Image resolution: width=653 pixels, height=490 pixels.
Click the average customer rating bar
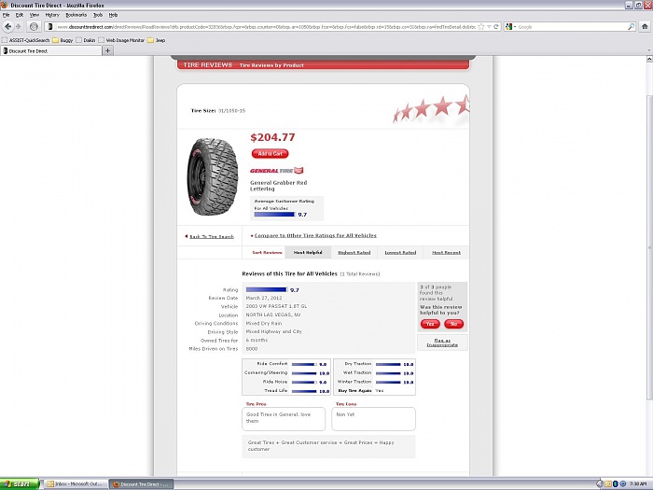tap(274, 215)
